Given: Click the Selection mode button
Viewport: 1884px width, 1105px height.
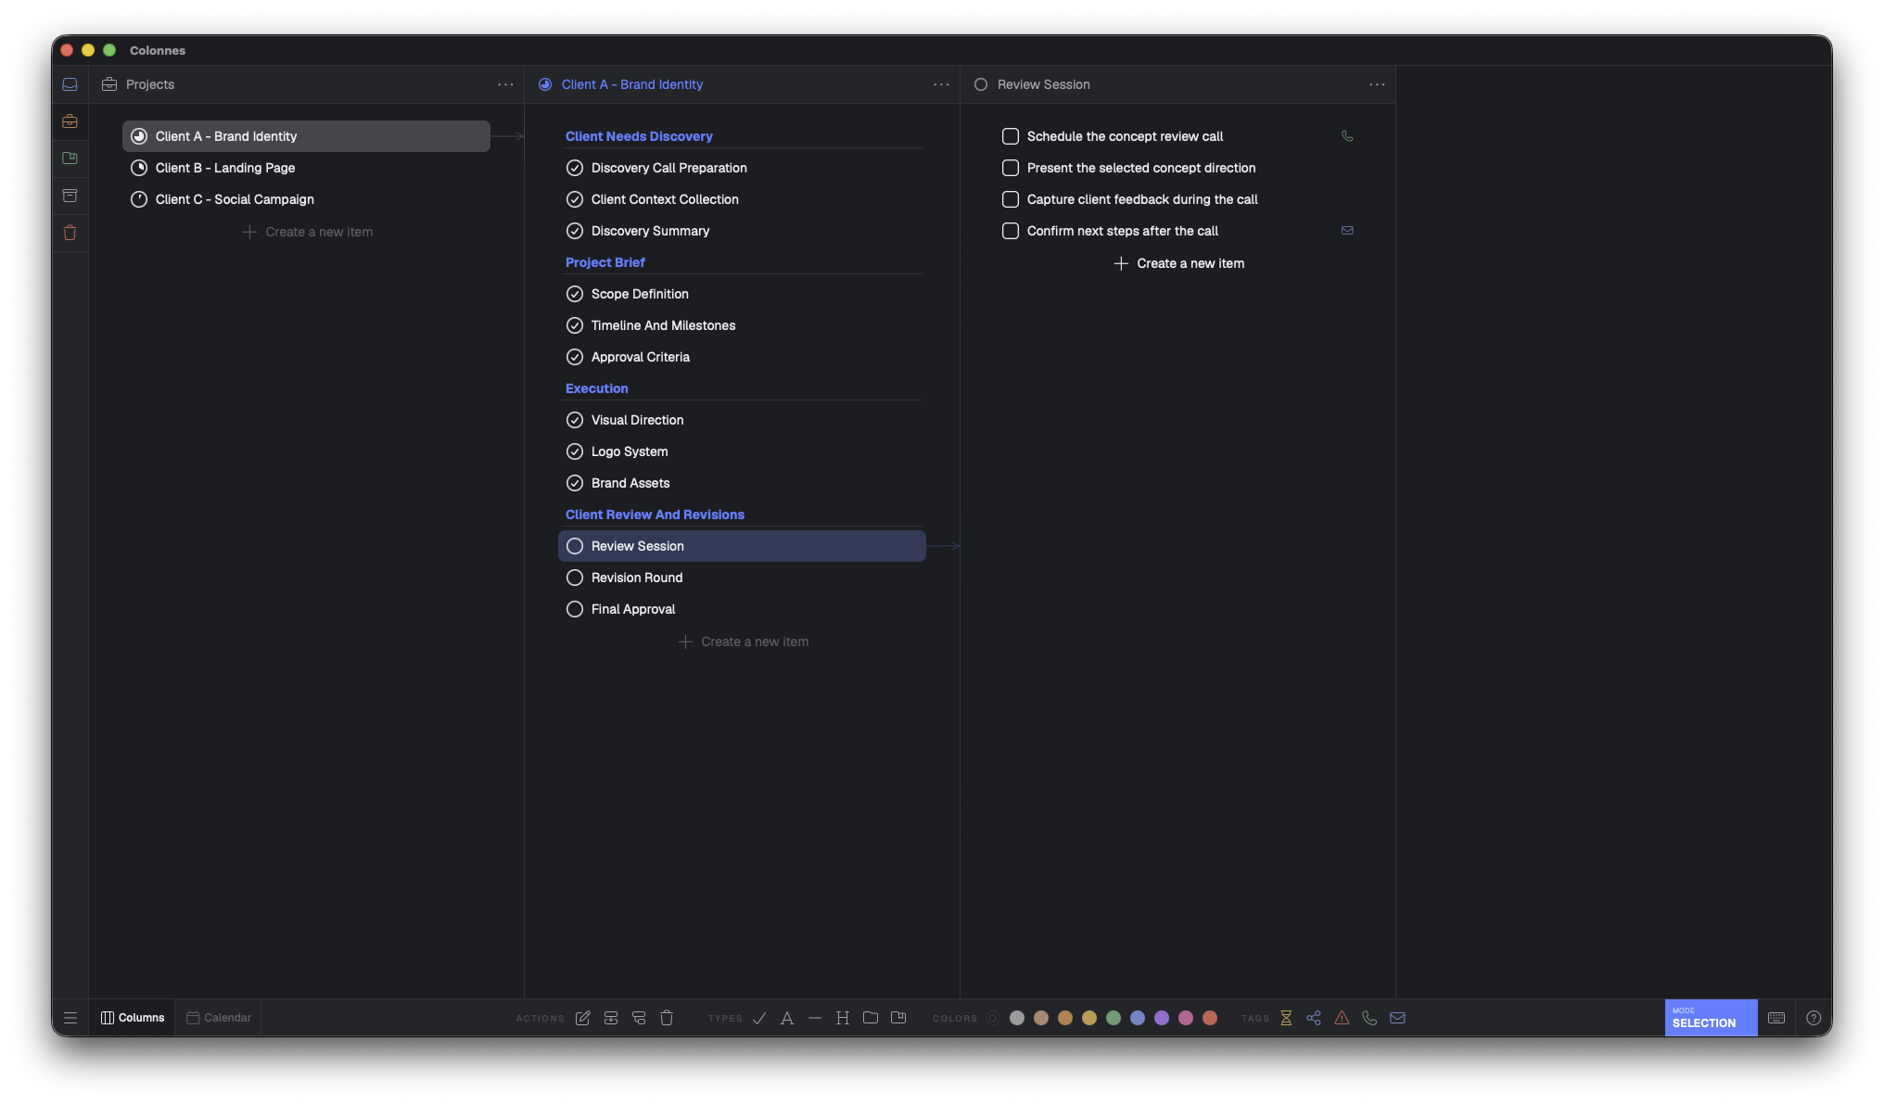Looking at the screenshot, I should pyautogui.click(x=1711, y=1018).
